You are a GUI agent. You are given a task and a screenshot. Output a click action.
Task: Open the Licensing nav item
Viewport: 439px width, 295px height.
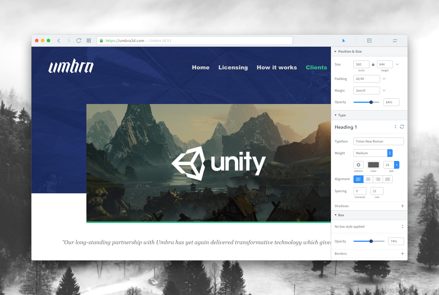(x=233, y=68)
